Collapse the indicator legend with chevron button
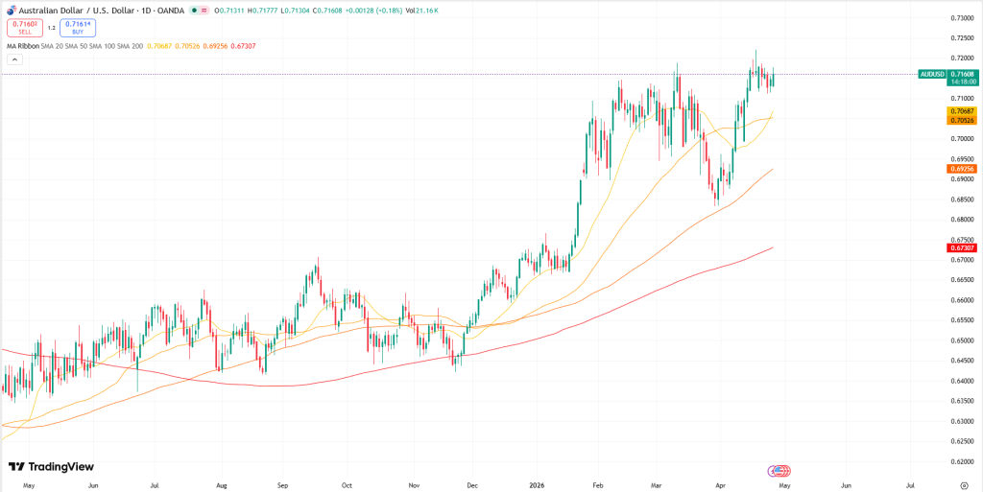The width and height of the screenshot is (983, 492). tap(14, 59)
